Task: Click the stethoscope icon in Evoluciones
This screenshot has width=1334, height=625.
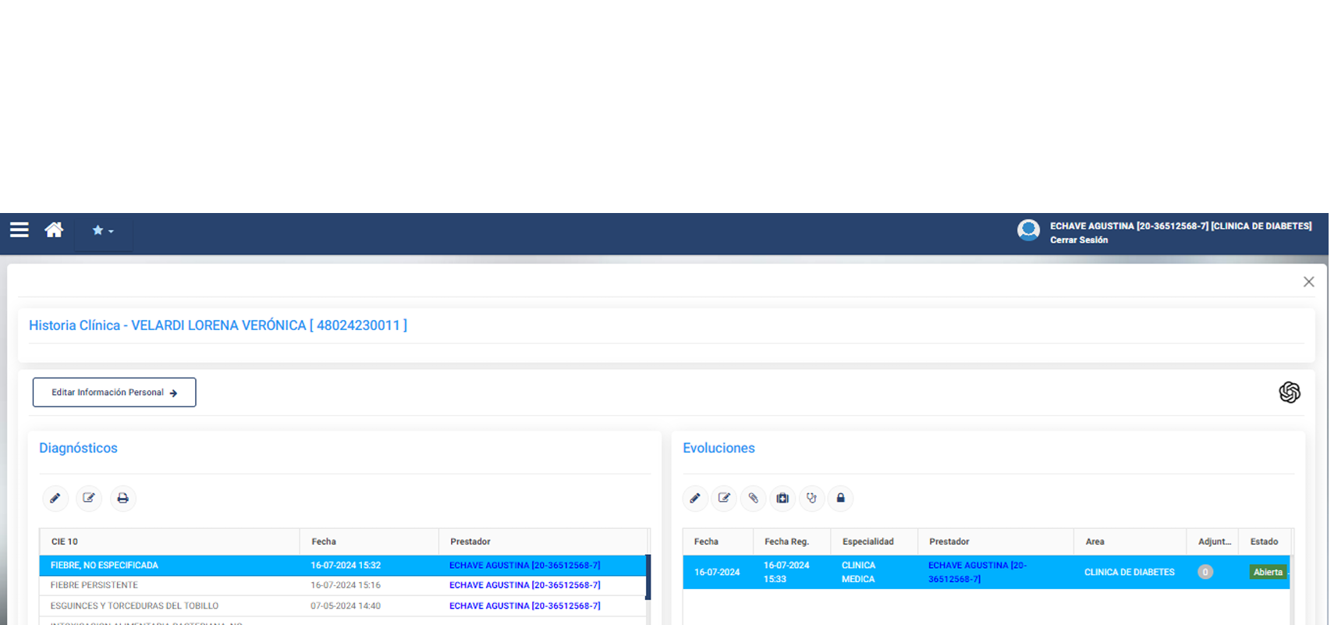Action: click(x=811, y=499)
